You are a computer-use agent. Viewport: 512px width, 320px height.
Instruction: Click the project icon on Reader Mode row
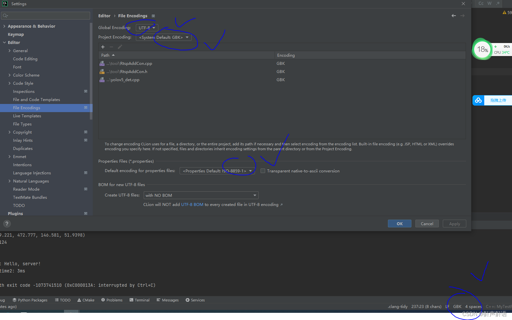[86, 189]
